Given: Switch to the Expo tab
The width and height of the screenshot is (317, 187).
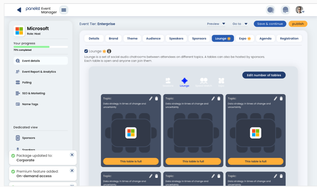Looking at the screenshot, I should click(245, 38).
